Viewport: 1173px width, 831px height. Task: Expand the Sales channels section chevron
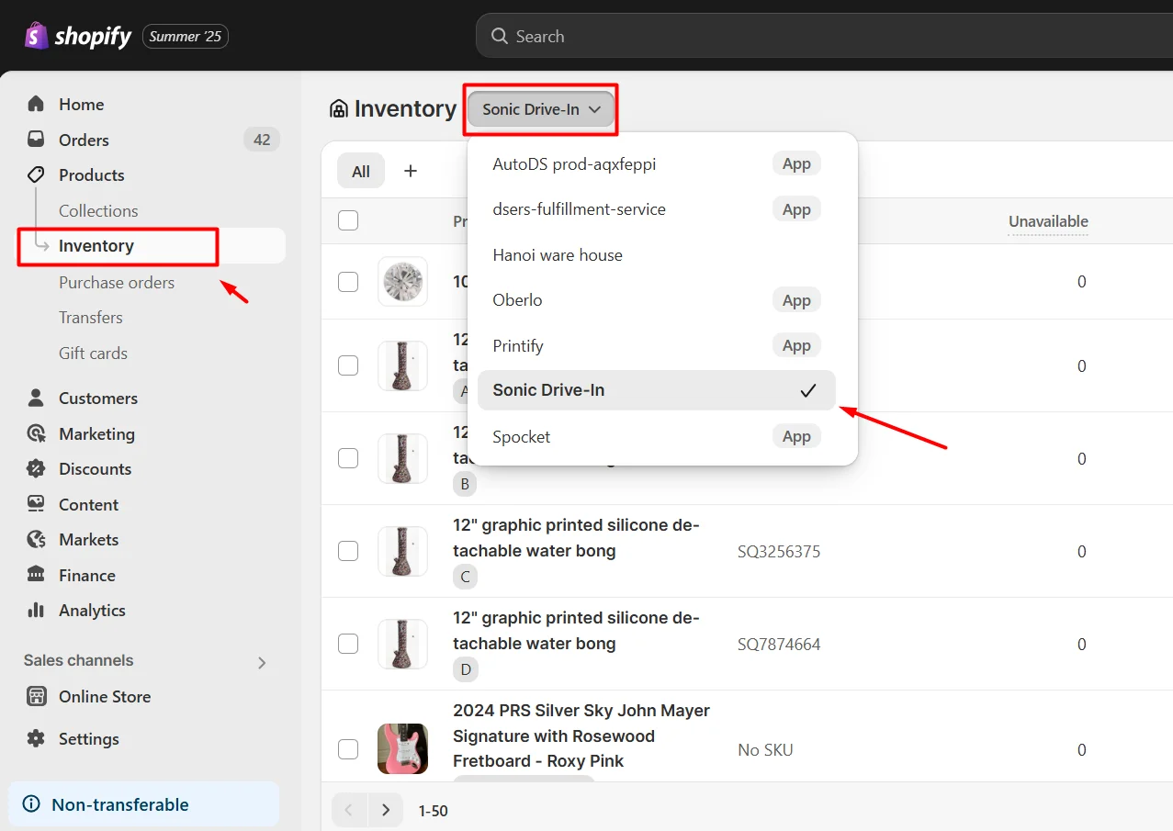[x=262, y=662]
